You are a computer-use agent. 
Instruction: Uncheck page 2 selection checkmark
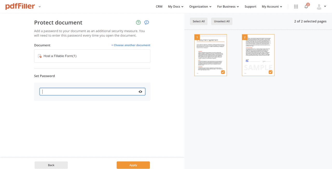(271, 72)
